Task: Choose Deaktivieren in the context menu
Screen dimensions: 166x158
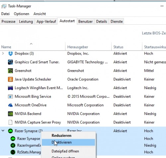Action: tap(68, 142)
